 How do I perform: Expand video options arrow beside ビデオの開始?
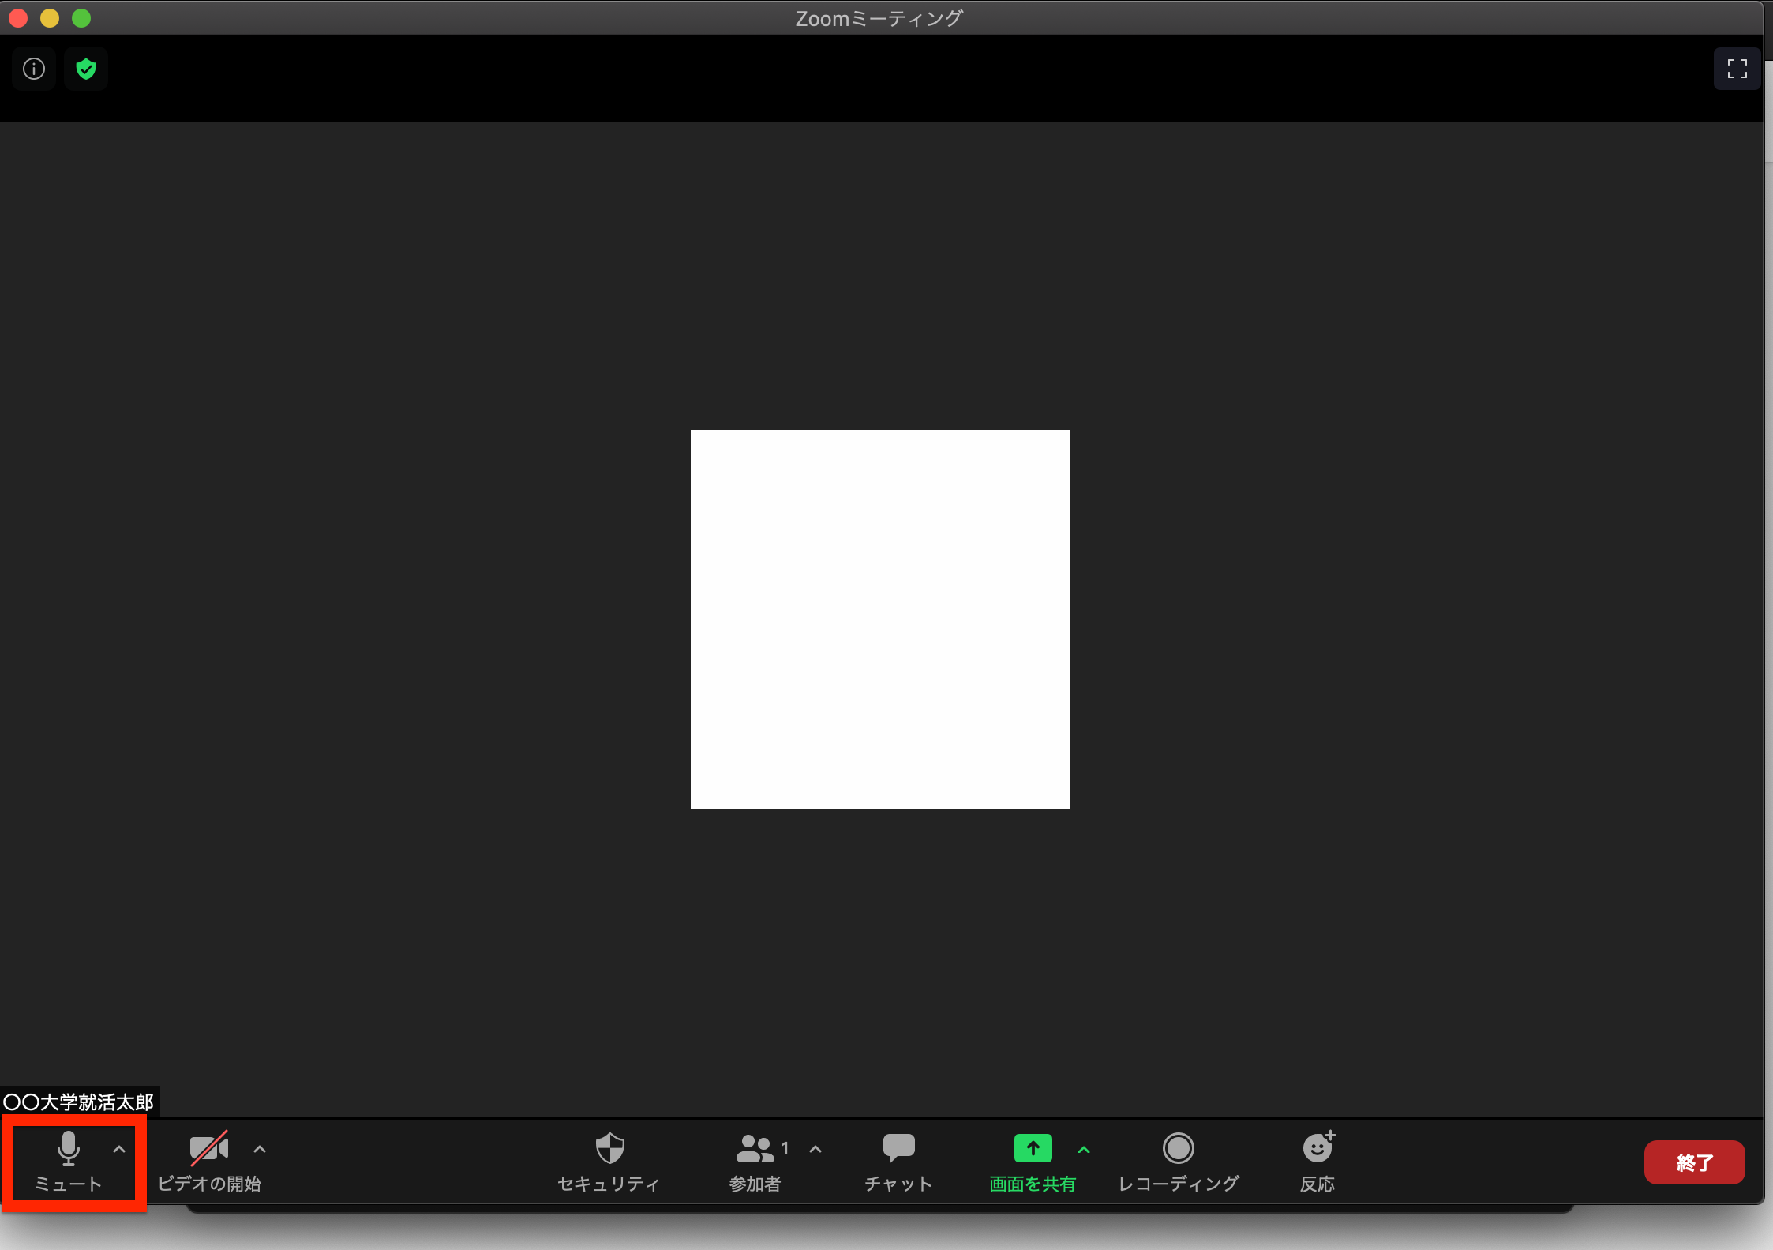pos(260,1149)
